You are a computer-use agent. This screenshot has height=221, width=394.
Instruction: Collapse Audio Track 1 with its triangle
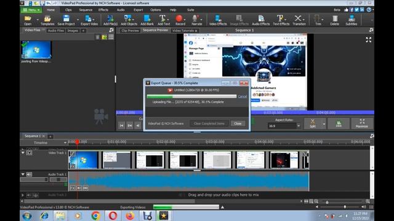coord(23,174)
